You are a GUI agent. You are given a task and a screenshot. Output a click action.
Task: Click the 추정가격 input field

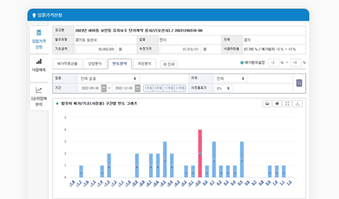click(180, 49)
